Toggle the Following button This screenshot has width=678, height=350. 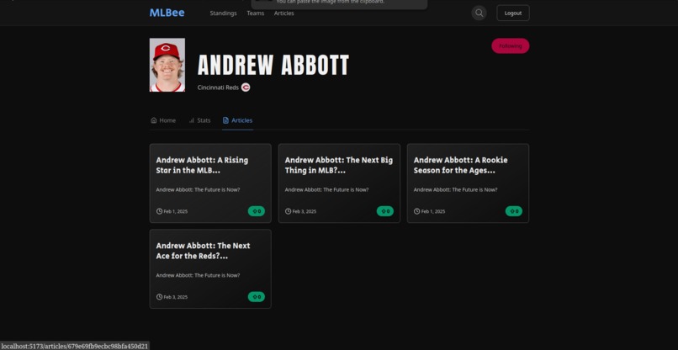tap(511, 46)
